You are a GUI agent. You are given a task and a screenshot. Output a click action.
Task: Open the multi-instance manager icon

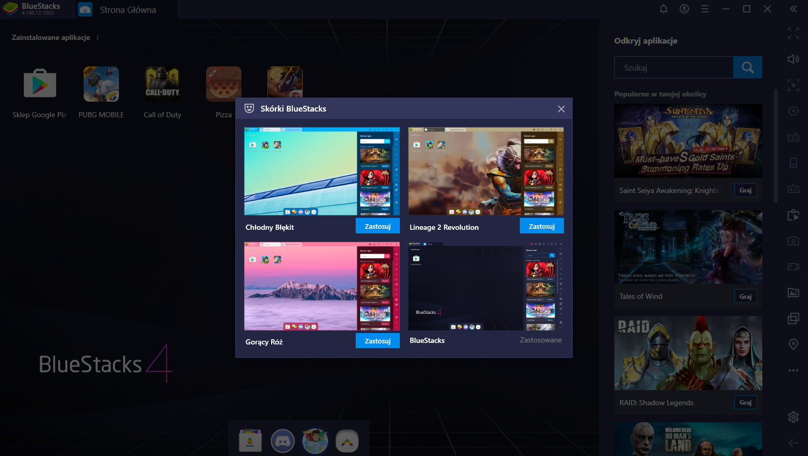(793, 319)
